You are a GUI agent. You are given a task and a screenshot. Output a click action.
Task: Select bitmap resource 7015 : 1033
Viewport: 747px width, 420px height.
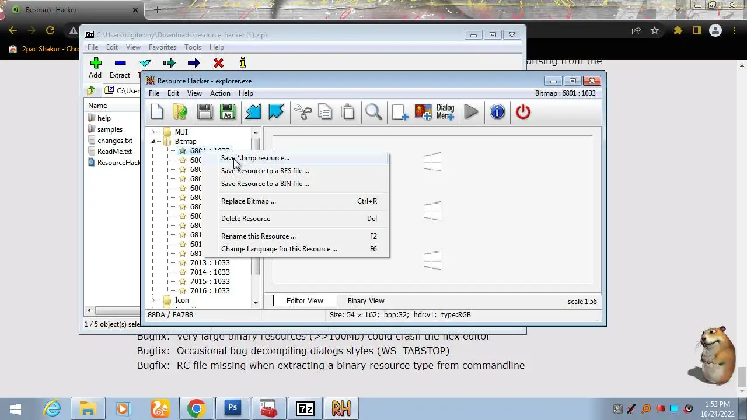(210, 282)
